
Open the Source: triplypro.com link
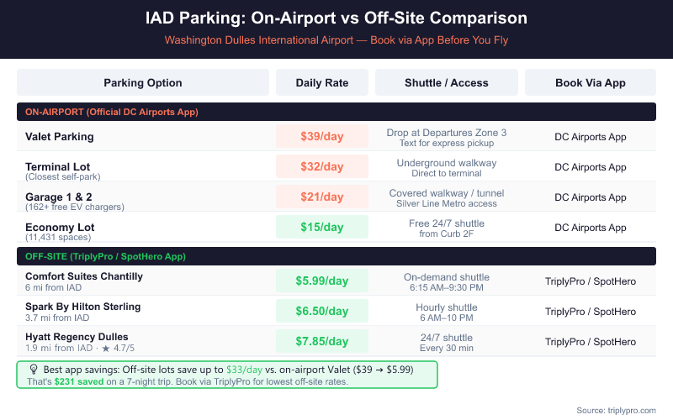click(x=616, y=410)
